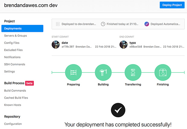
Task: Click the start commit message 'date'
Action: pos(65,43)
